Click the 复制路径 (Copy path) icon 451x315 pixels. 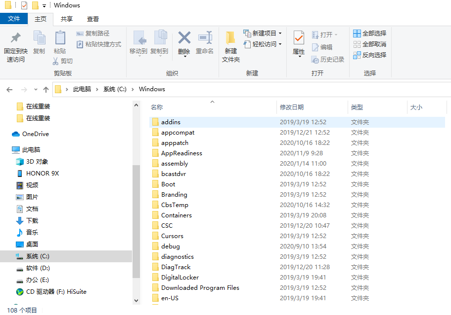pyautogui.click(x=81, y=33)
